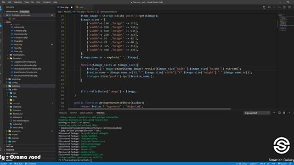Click the run file icon in editor toolbar

click(284, 7)
